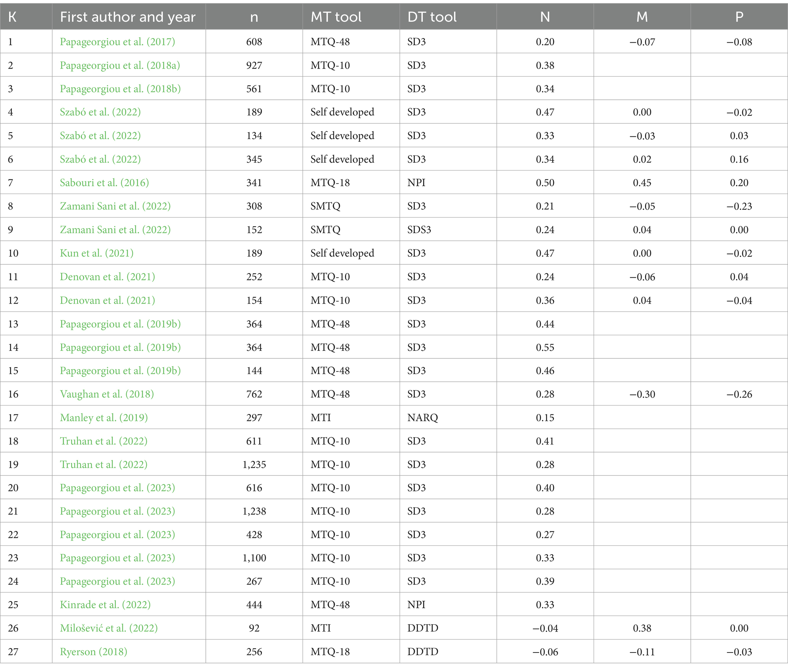Select the sample size cell '608'

point(254,42)
